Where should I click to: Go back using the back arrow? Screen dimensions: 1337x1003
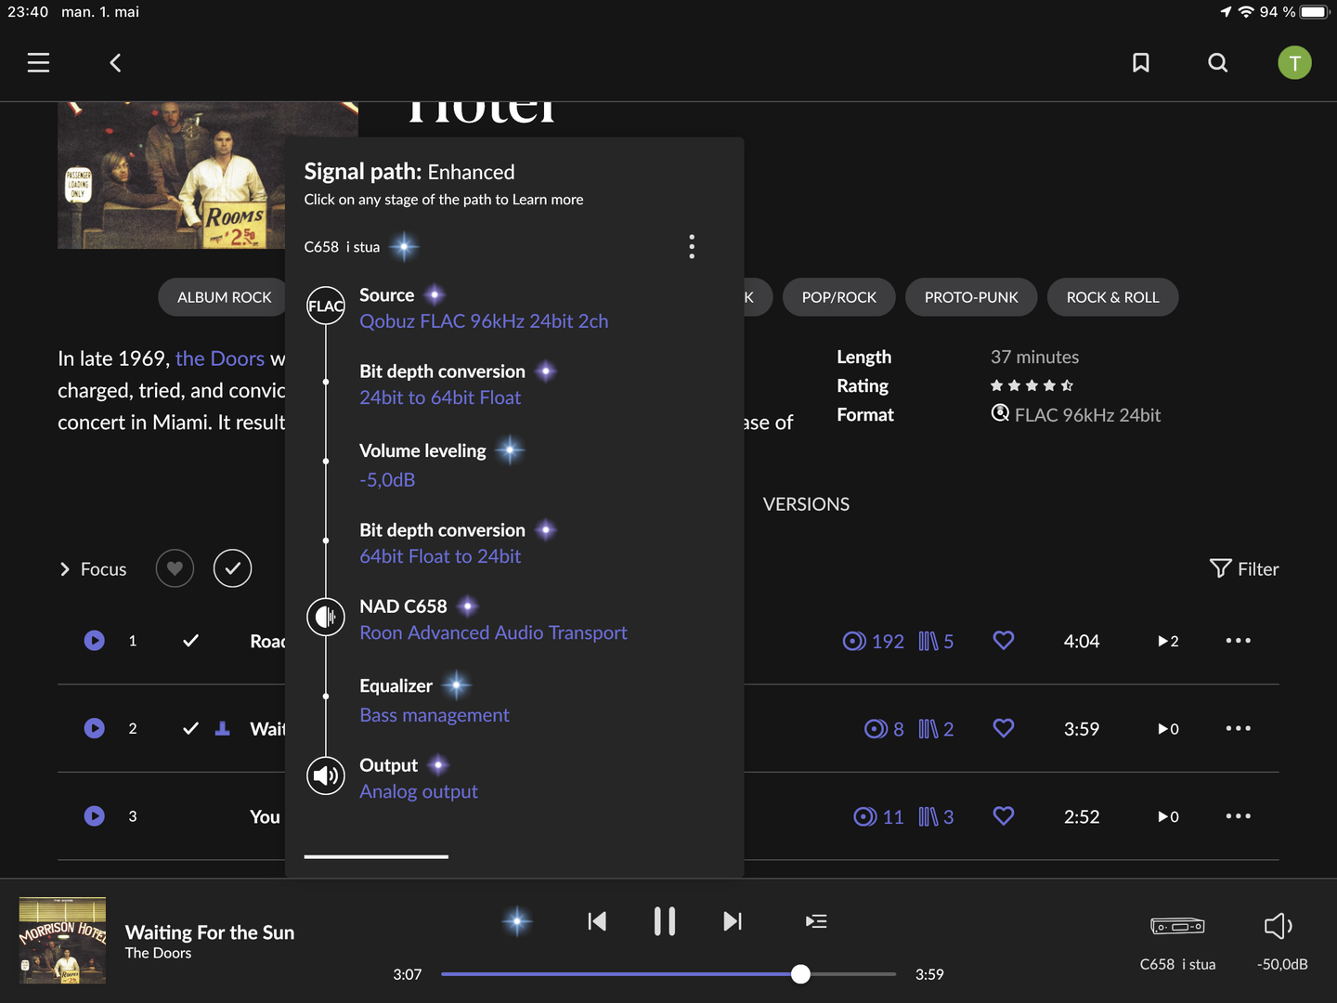[x=115, y=62]
